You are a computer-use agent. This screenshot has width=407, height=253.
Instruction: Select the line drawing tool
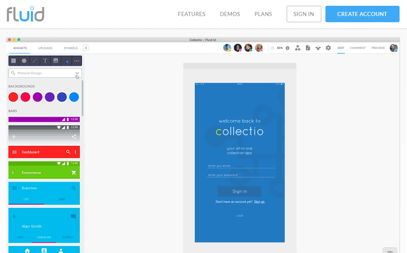point(35,61)
